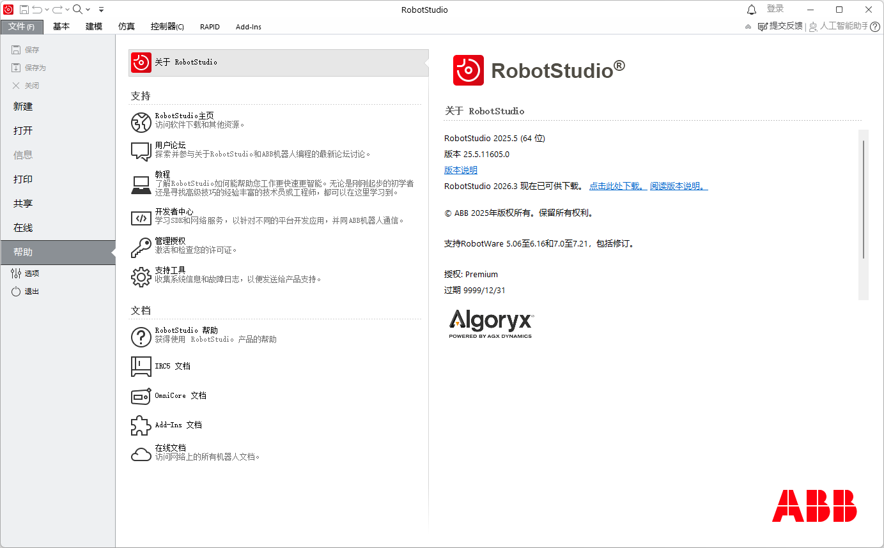Click the Add-Ins 文档 puzzle icon
884x548 pixels.
coord(141,425)
